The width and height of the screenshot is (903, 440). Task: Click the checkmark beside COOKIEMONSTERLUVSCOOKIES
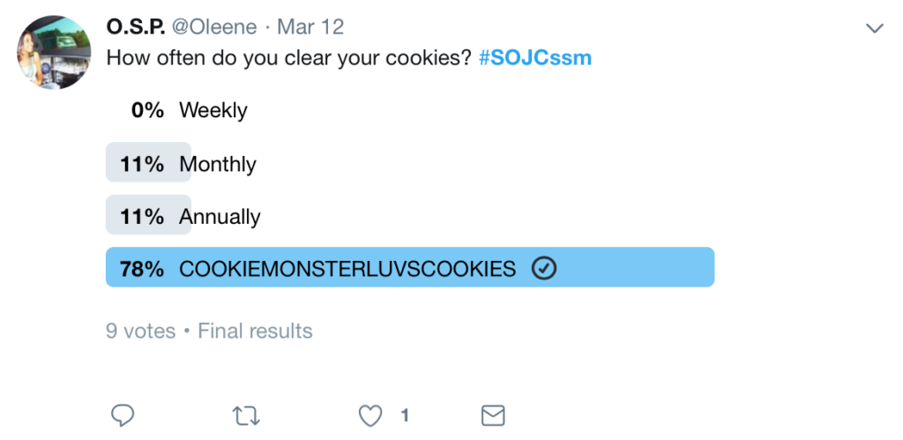tap(544, 268)
